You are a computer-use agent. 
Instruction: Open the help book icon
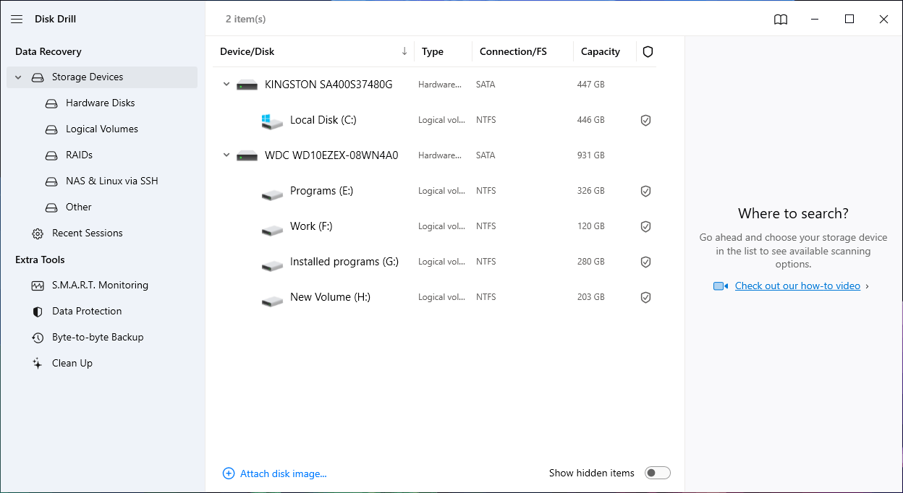pos(781,20)
